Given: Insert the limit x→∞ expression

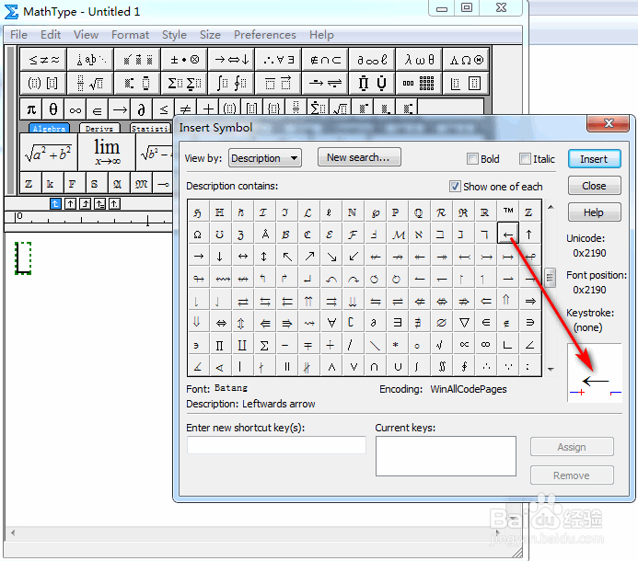Looking at the screenshot, I should point(107,152).
